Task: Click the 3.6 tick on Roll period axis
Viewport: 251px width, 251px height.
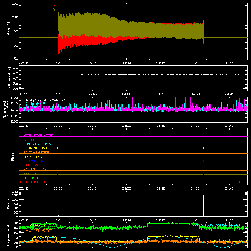Action: coord(15,88)
